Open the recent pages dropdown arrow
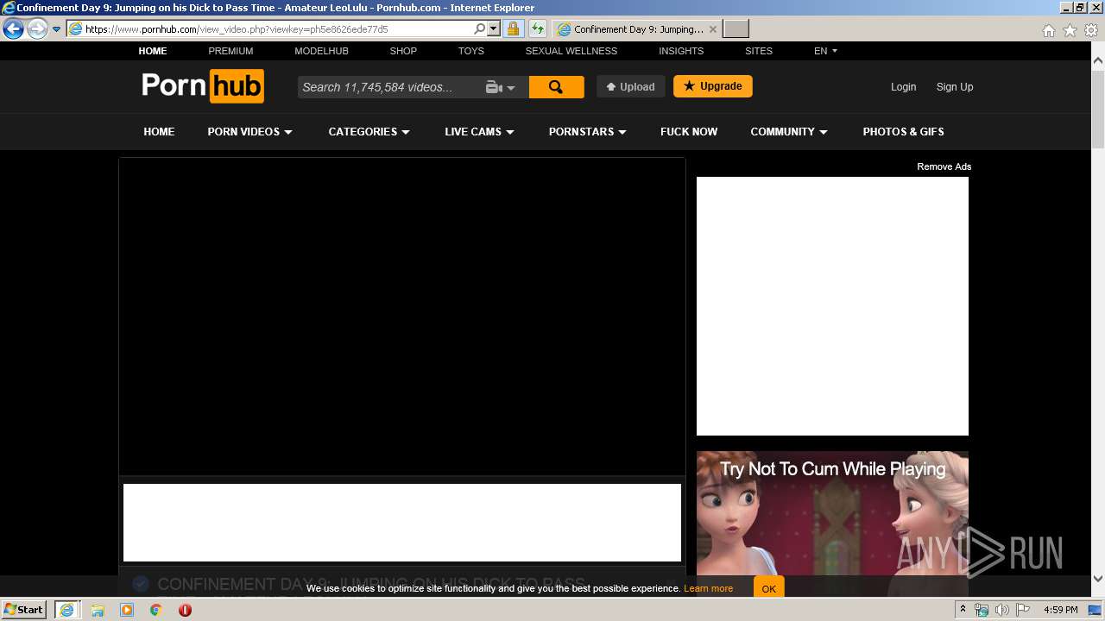The image size is (1105, 621). 56,29
